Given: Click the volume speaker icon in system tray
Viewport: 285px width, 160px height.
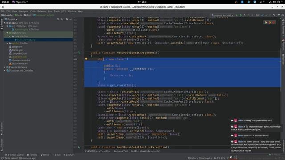Looking at the screenshot, I should tap(274, 2).
